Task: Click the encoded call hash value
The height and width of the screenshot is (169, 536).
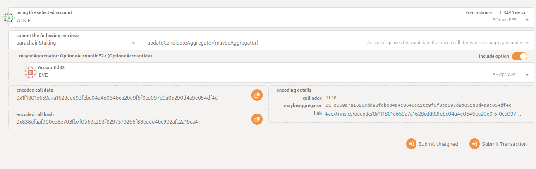Action: coord(107,122)
